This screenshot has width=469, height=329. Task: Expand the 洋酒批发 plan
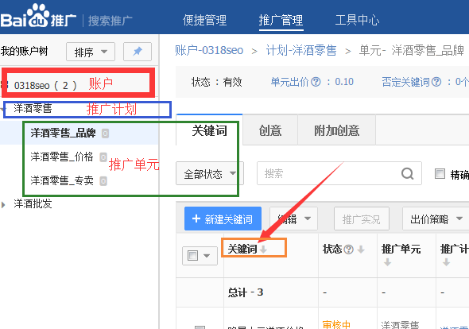(3, 204)
